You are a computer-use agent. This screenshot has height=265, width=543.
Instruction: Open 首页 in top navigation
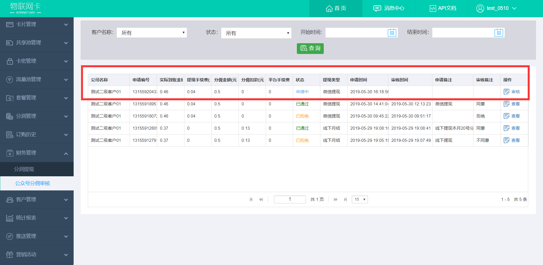point(336,8)
